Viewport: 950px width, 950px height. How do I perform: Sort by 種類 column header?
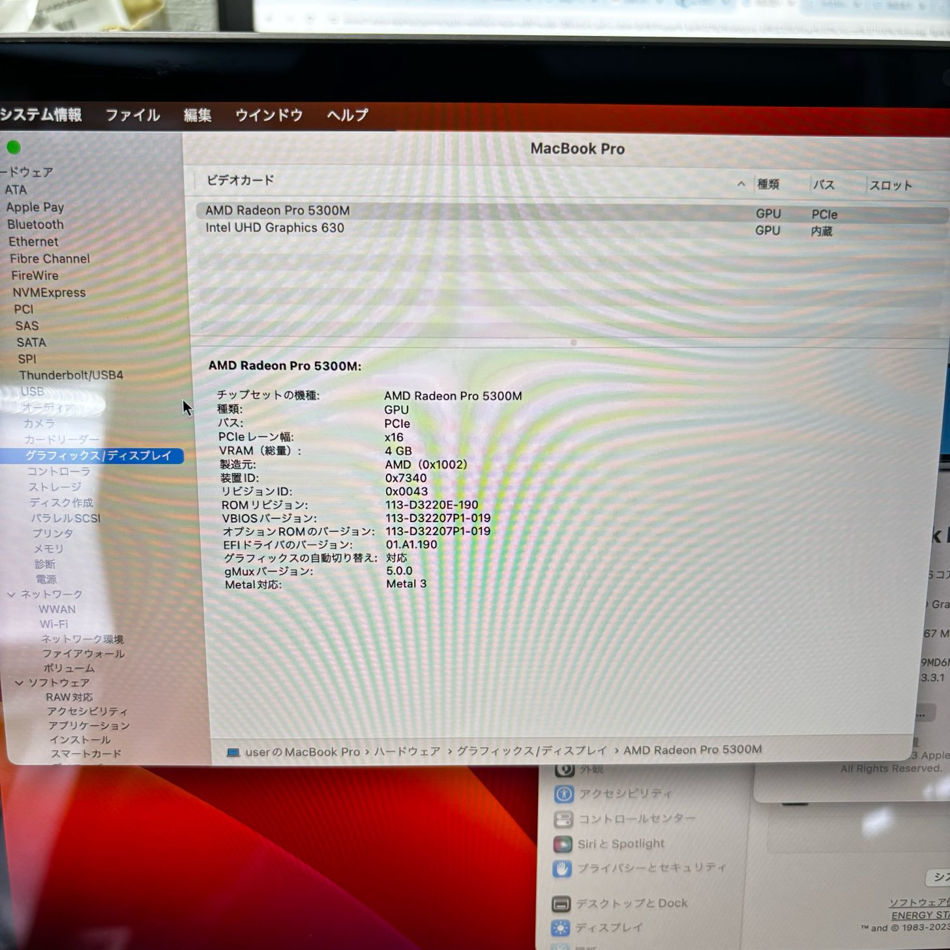768,185
